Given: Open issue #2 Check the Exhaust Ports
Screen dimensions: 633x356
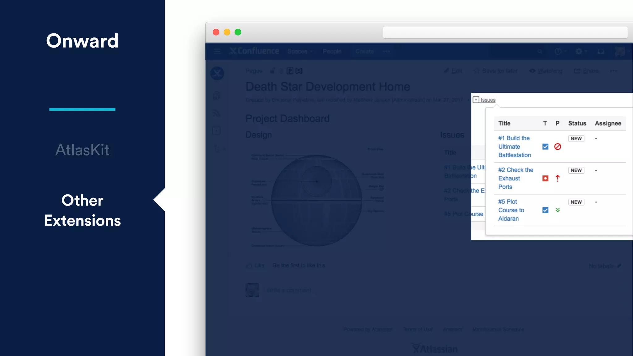Looking at the screenshot, I should (x=516, y=178).
